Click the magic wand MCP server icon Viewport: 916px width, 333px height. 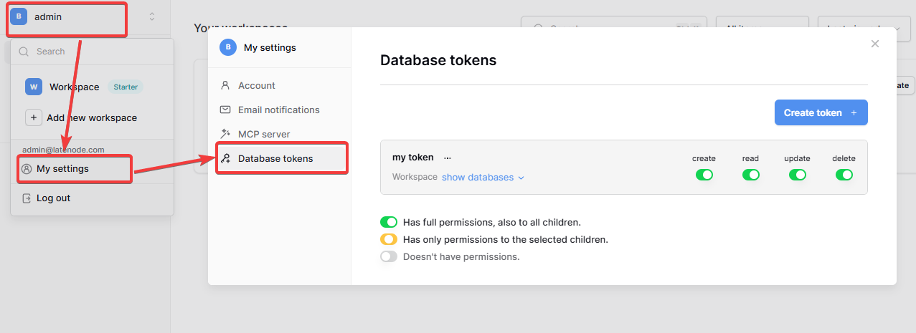coord(225,134)
